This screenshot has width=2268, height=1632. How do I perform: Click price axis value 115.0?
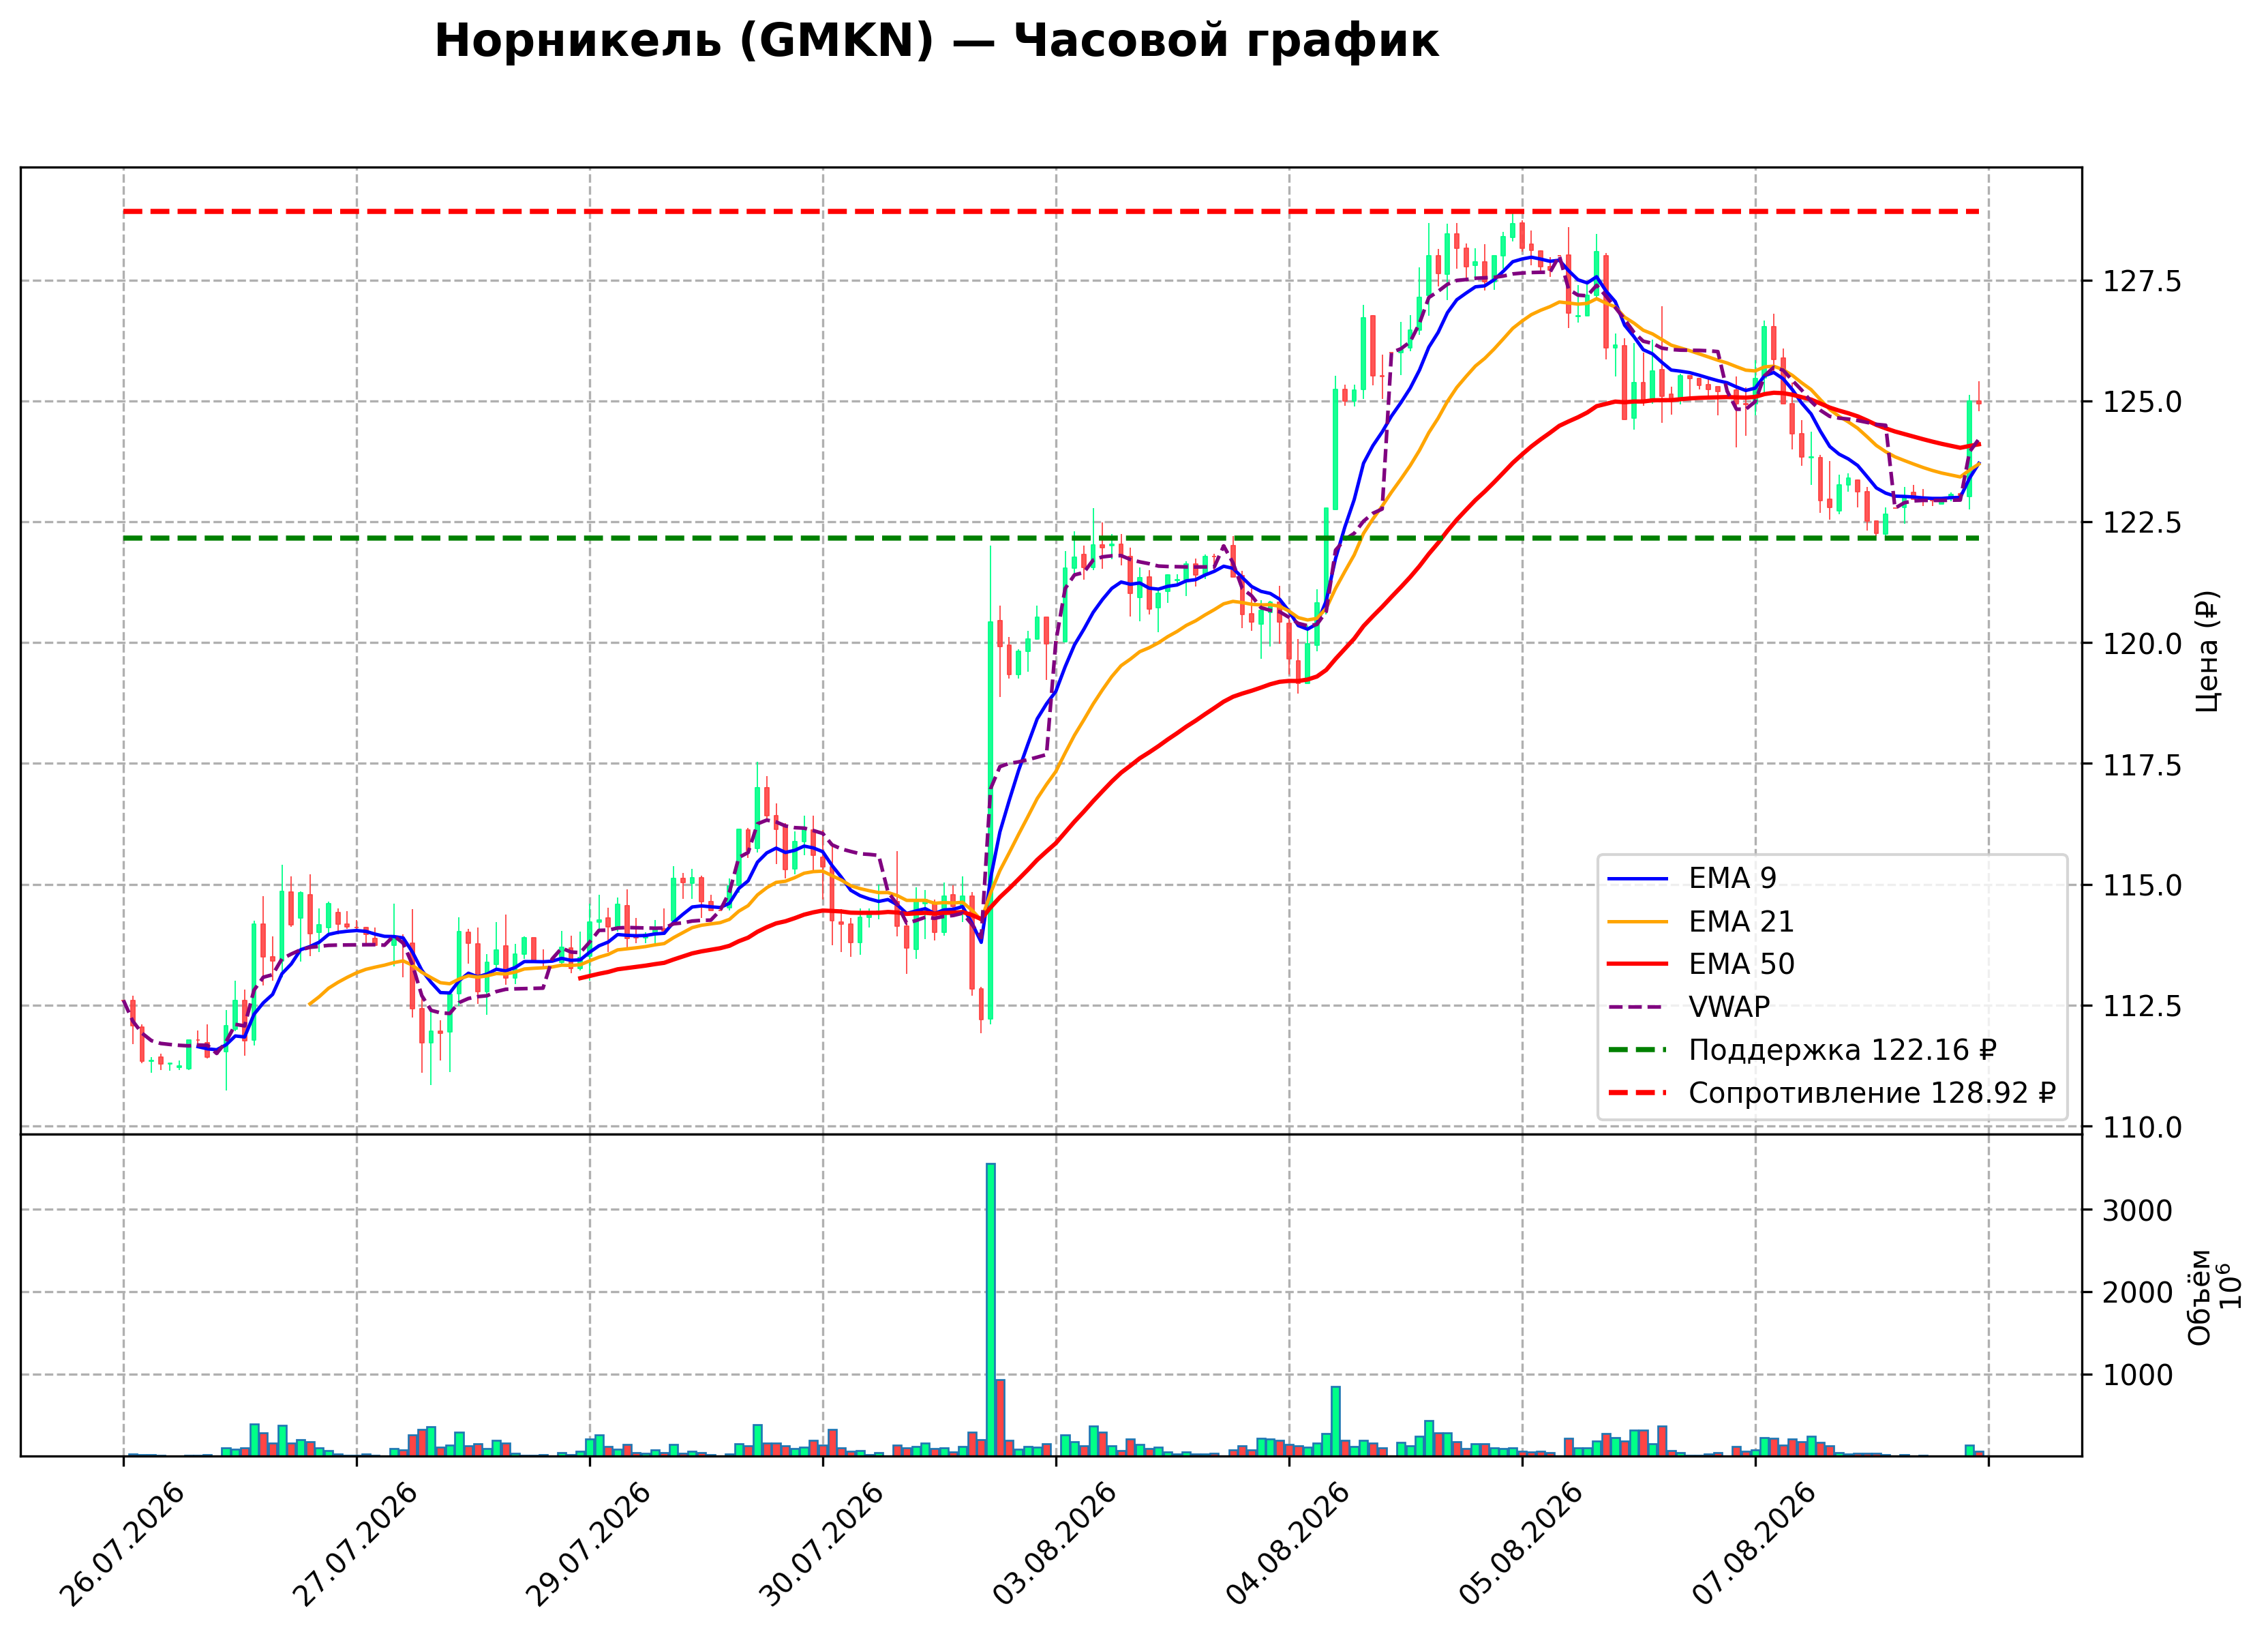pyautogui.click(x=2142, y=885)
